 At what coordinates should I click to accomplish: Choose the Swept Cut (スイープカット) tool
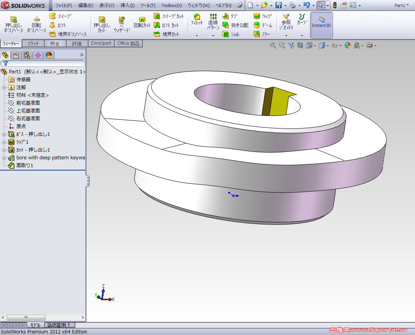(168, 16)
